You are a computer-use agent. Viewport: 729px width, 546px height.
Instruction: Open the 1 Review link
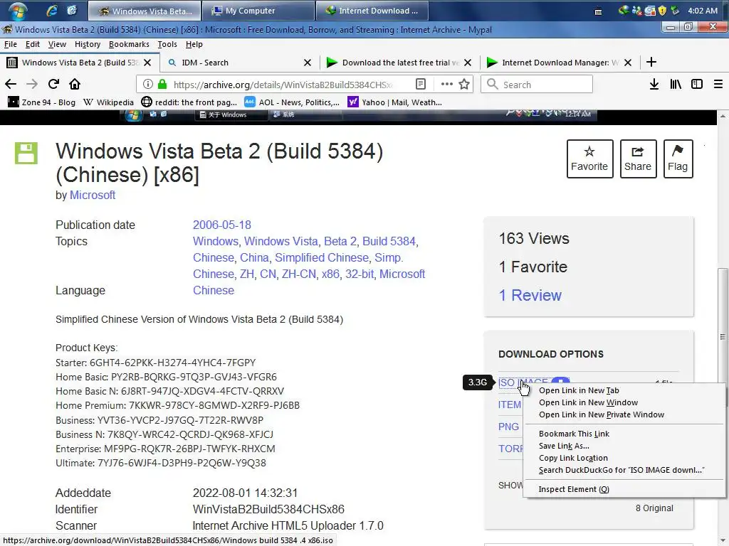[x=530, y=295]
